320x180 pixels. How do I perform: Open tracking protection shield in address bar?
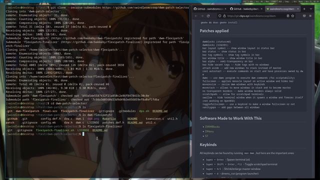[219, 16]
